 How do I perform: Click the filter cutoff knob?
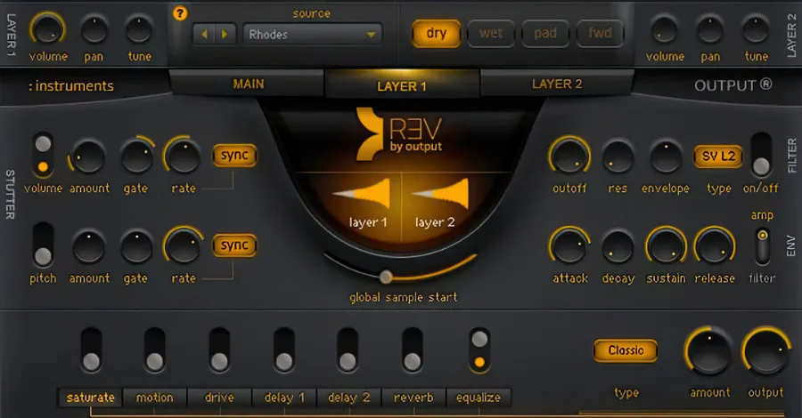click(x=569, y=157)
